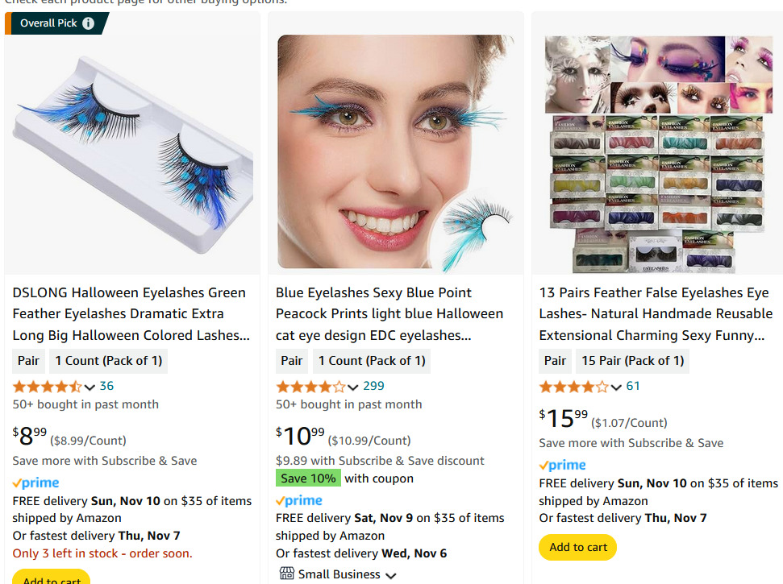Click the Save 10% coupon badge
The width and height of the screenshot is (783, 584).
coord(308,478)
